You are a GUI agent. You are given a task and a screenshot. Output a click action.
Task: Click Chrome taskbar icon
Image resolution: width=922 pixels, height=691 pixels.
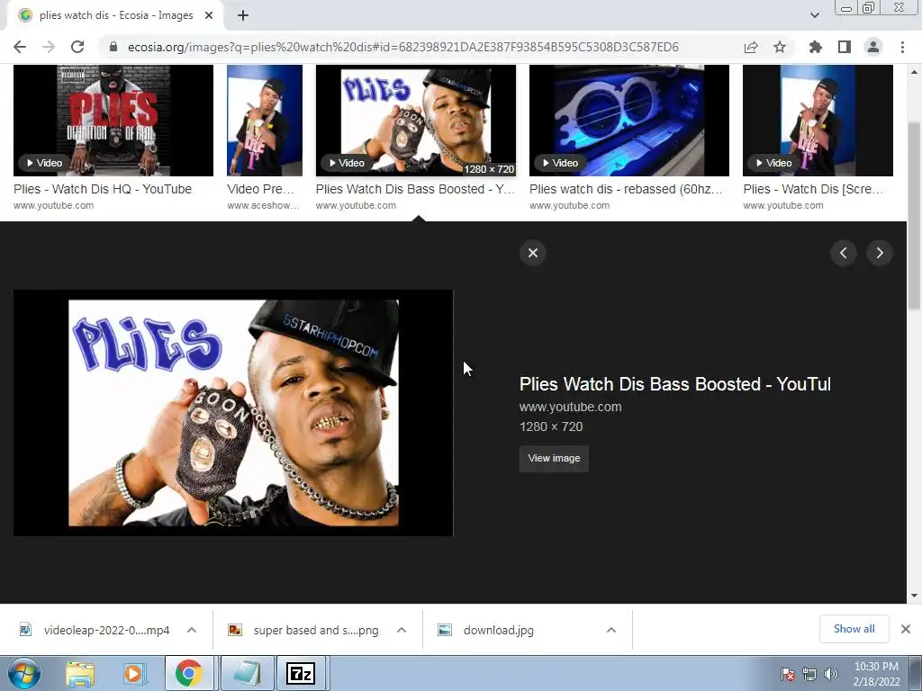click(189, 673)
